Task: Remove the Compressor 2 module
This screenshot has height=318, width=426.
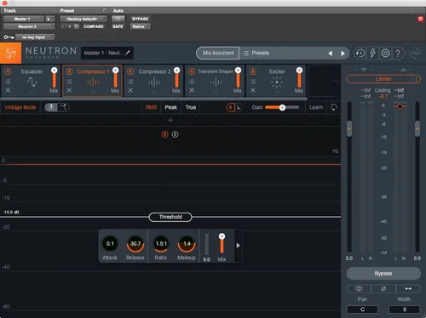Action: pos(130,90)
